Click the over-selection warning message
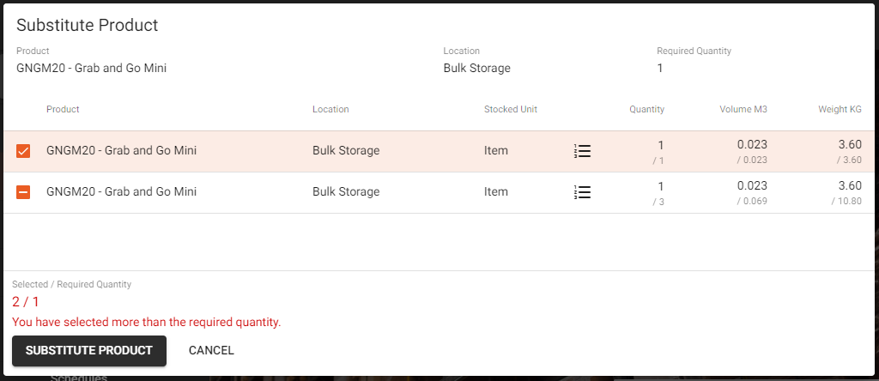The width and height of the screenshot is (879, 381). (x=146, y=322)
